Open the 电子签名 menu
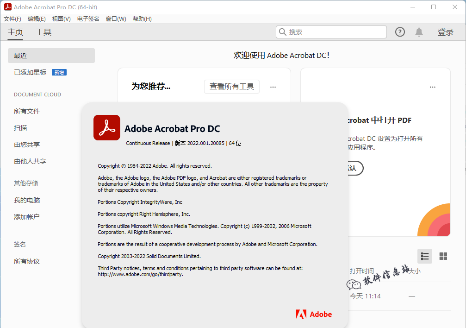Image resolution: width=466 pixels, height=328 pixels. [x=88, y=19]
